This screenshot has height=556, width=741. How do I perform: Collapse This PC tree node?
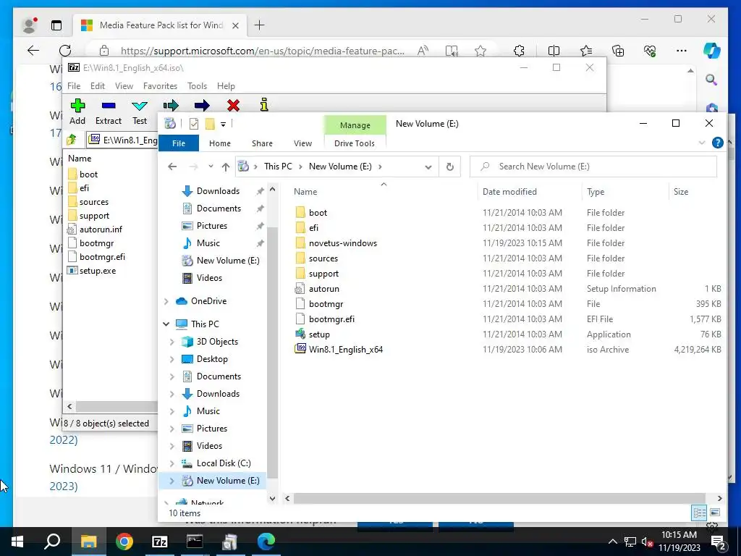tap(166, 324)
